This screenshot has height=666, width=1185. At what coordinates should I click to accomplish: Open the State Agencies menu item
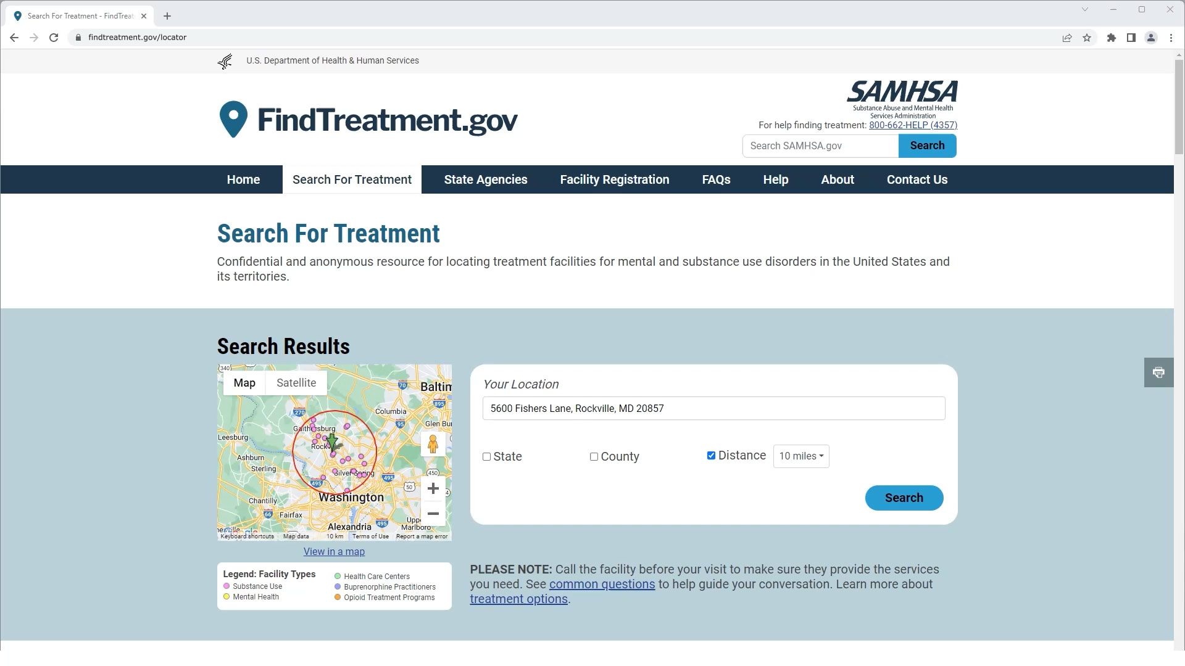click(x=485, y=179)
